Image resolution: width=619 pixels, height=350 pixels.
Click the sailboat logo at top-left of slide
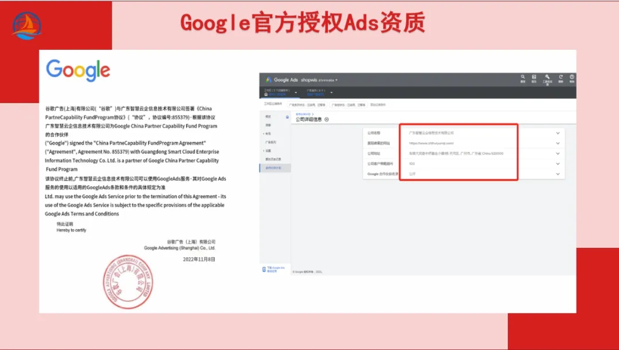coord(26,26)
